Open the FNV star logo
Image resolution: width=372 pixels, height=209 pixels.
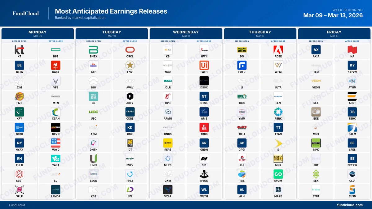(130, 65)
